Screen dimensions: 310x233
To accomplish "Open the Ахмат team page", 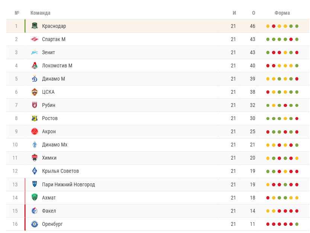I will pyautogui.click(x=49, y=198).
